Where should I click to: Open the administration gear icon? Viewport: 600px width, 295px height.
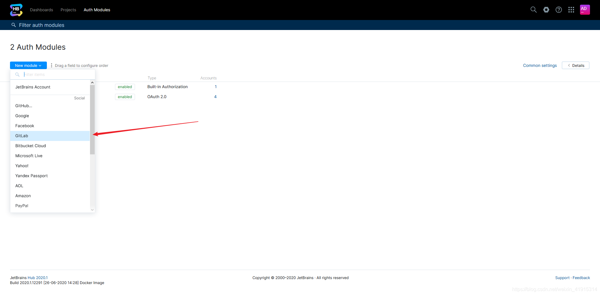(546, 10)
